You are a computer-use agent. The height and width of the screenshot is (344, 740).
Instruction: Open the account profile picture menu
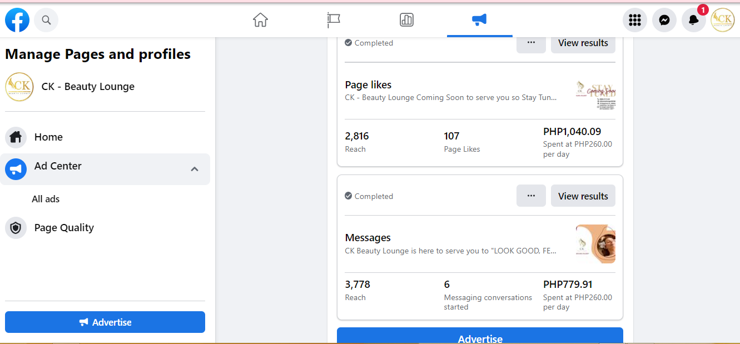click(723, 21)
